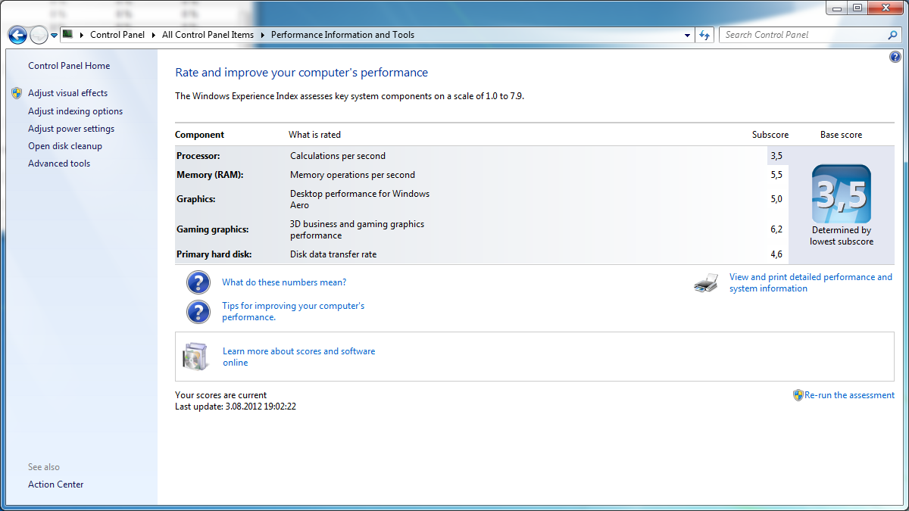Click the Gaming graphics row label
909x511 pixels.
tap(213, 229)
